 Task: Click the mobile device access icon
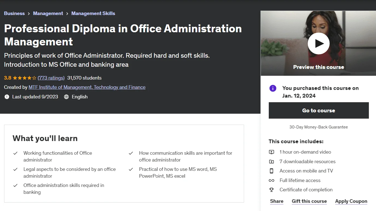[x=272, y=171]
